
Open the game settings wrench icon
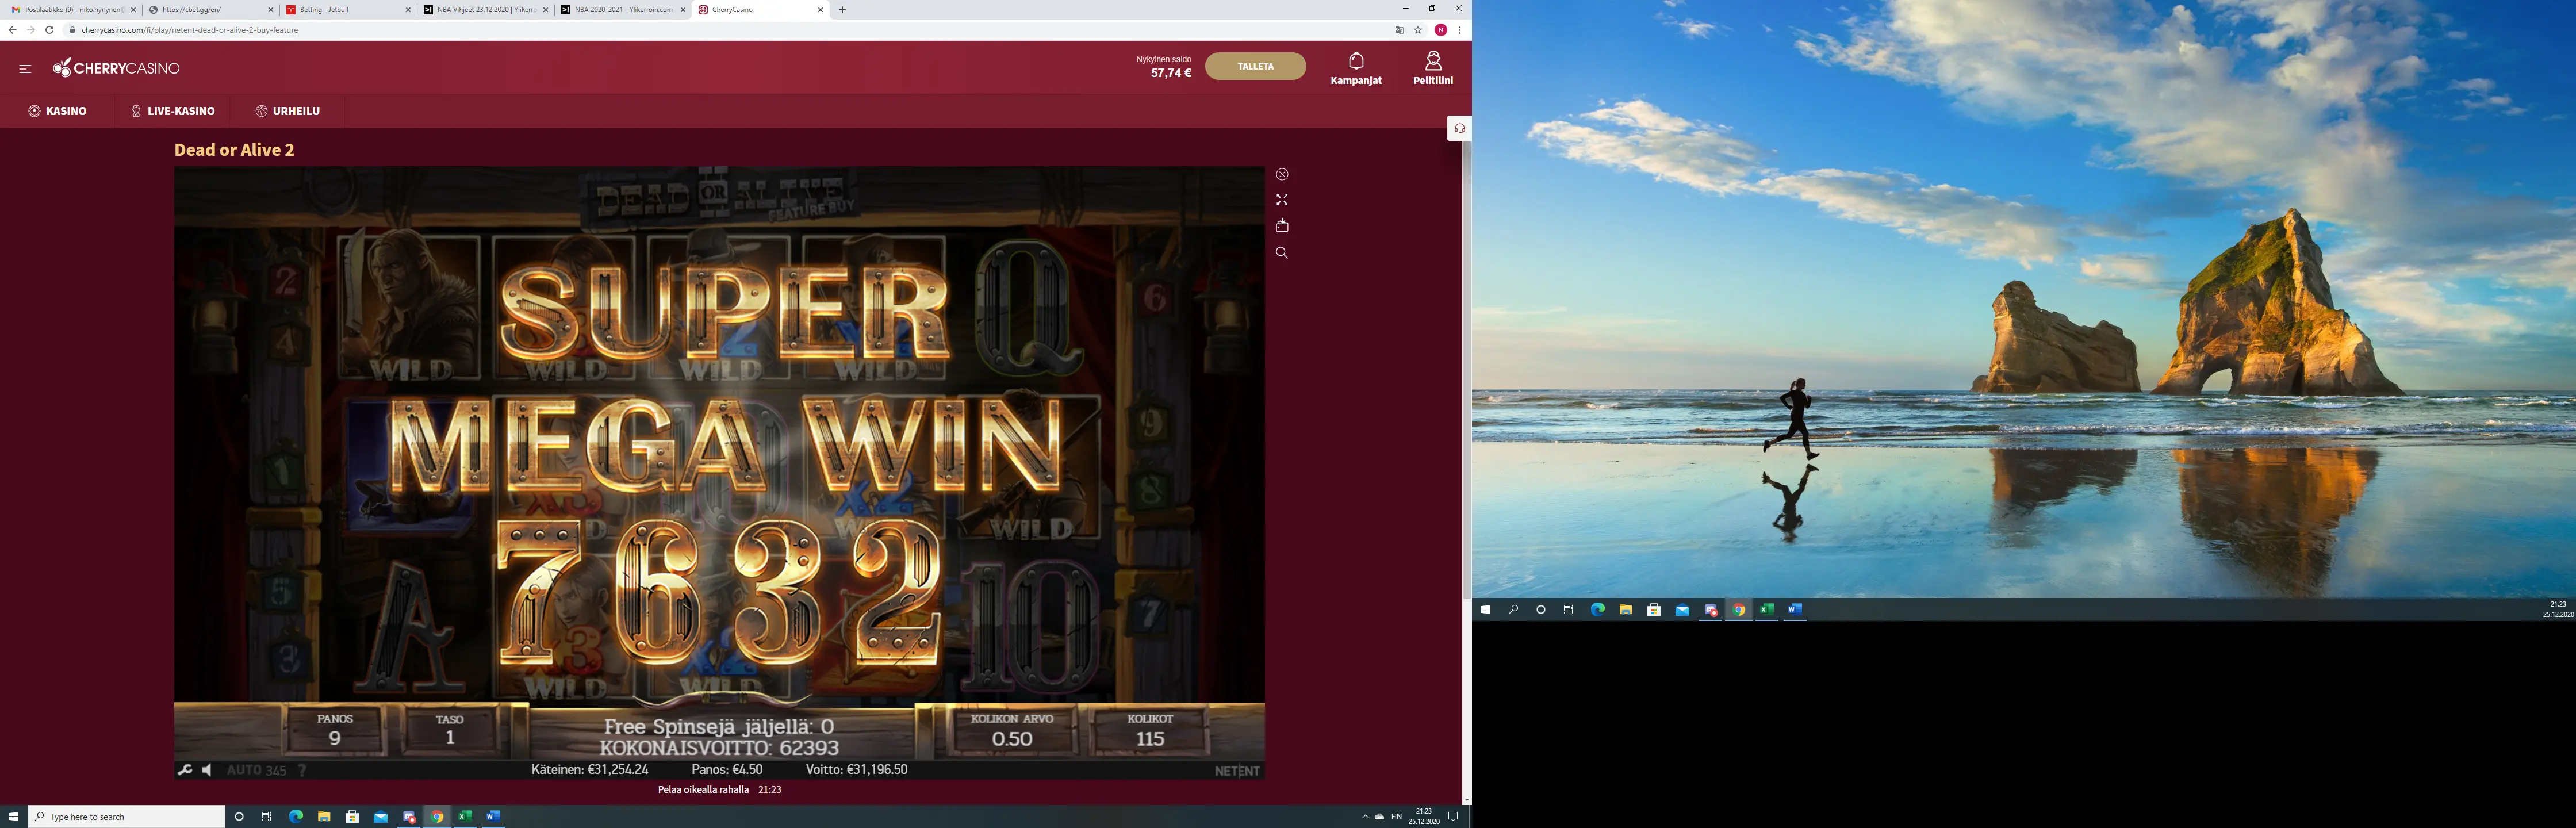[184, 770]
